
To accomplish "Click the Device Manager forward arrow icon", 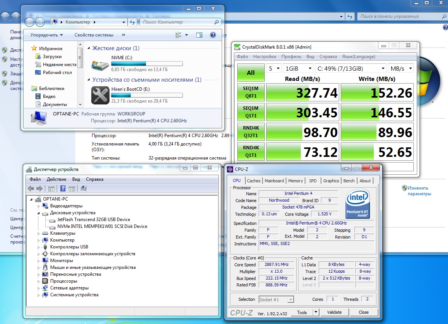I will point(40,188).
